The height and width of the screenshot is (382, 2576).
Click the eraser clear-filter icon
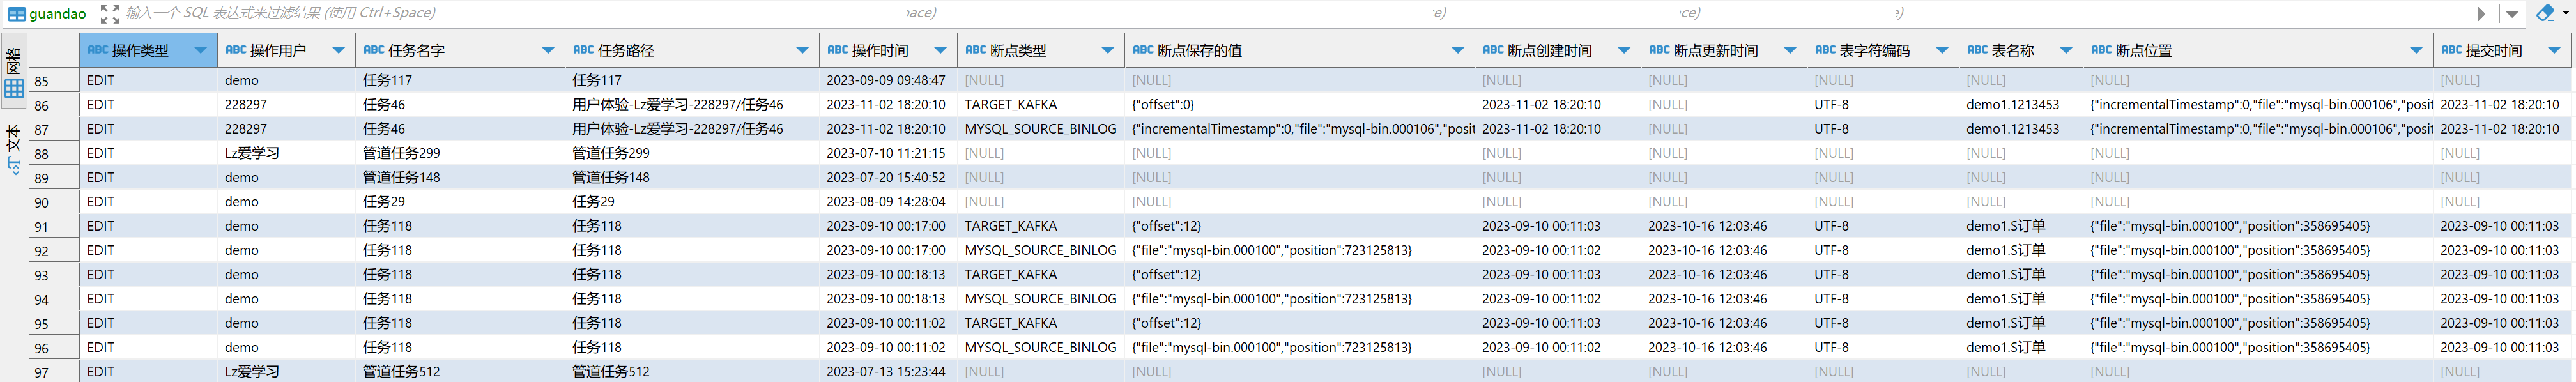pos(2545,13)
